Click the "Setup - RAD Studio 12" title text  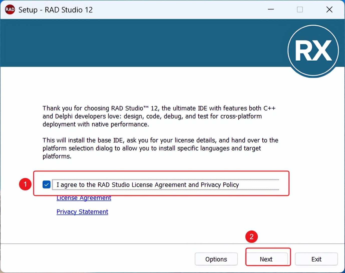[x=56, y=10]
